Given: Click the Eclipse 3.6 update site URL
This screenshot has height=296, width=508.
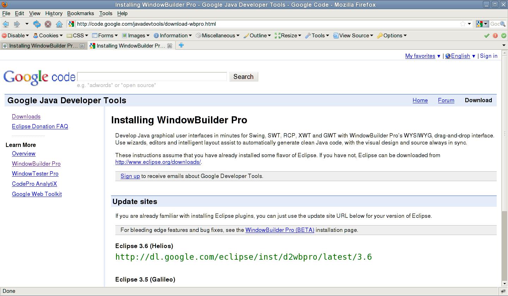Looking at the screenshot, I should (244, 257).
